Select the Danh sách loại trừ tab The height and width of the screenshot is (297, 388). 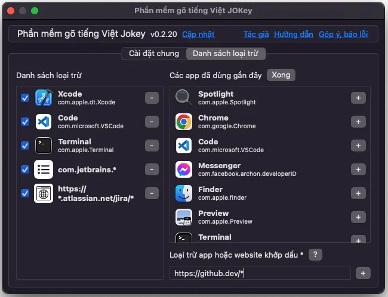226,54
